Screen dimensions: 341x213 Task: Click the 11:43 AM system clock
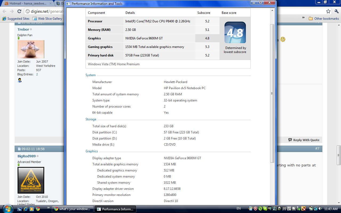click(x=331, y=209)
